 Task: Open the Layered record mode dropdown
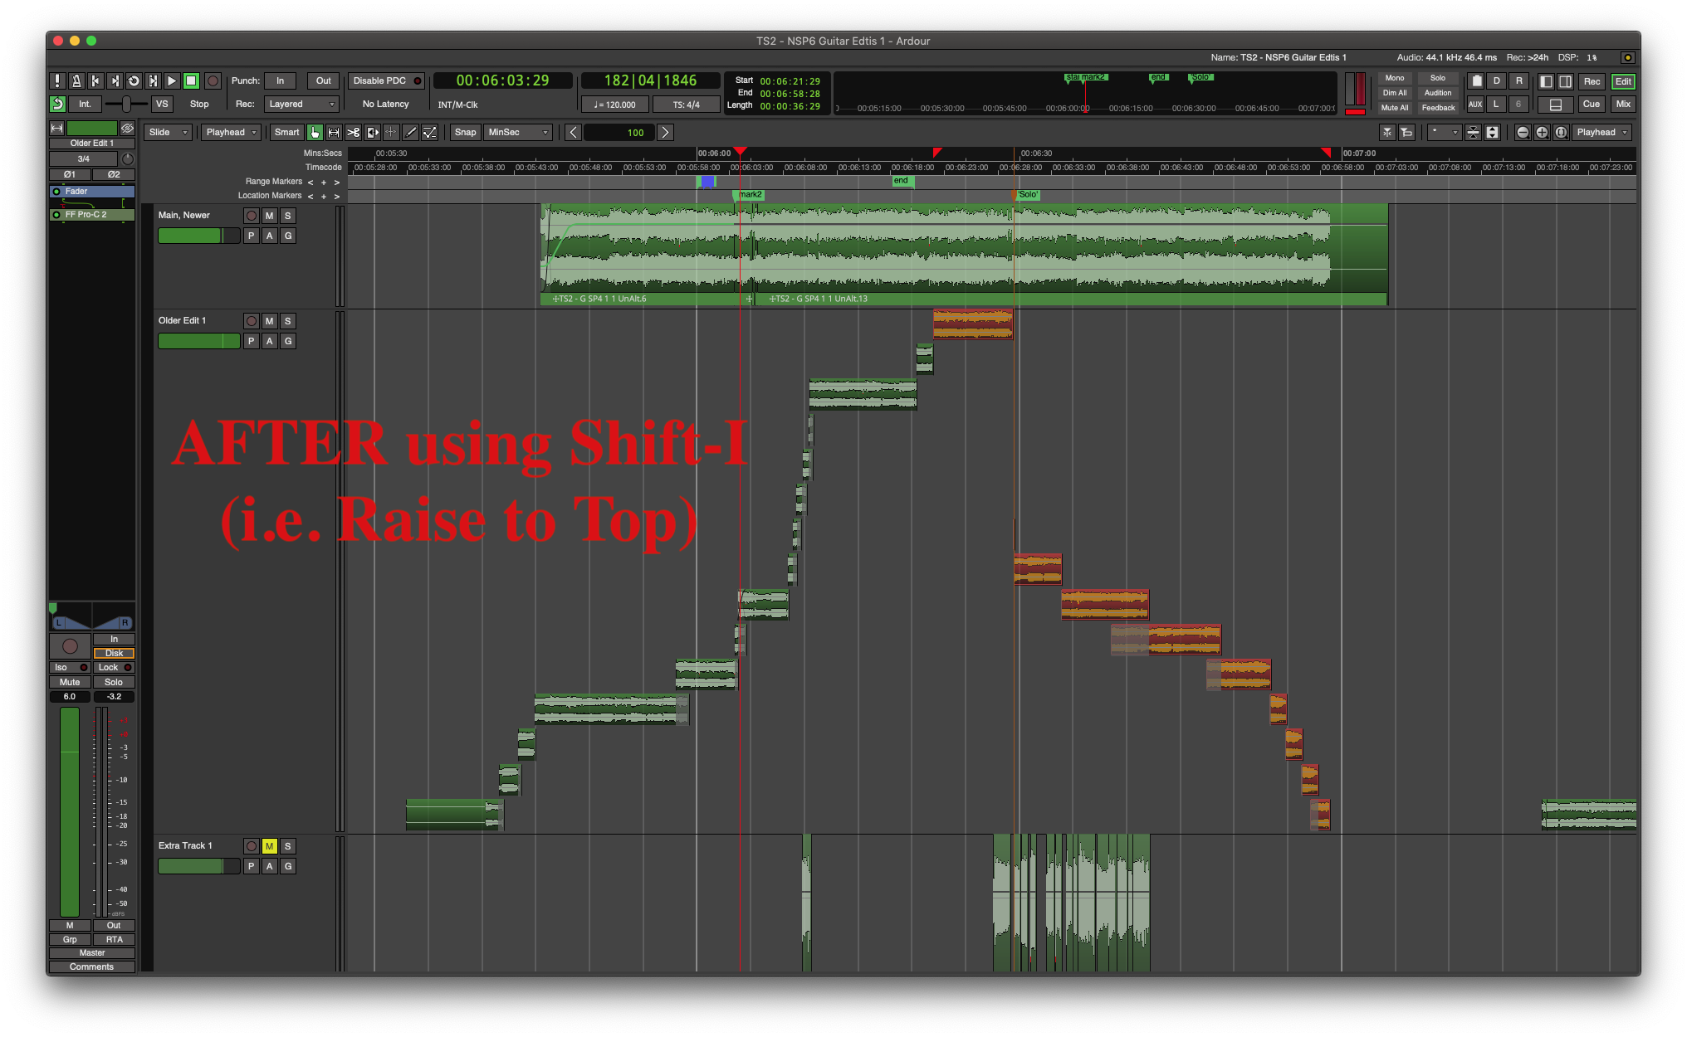click(x=301, y=105)
